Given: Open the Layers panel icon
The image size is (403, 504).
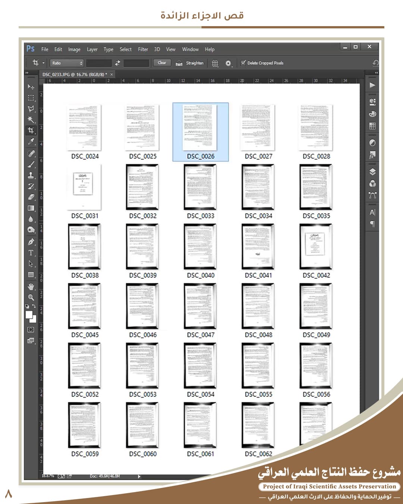Looking at the screenshot, I should pos(372,172).
